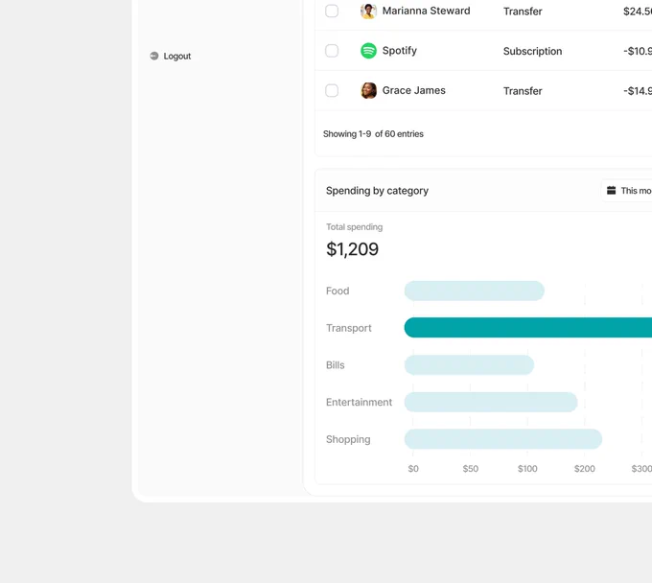This screenshot has width=652, height=583.
Task: Click the $50 axis label
Action: (x=471, y=469)
